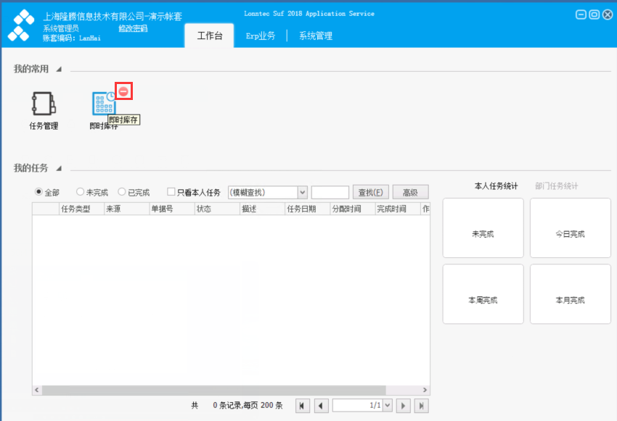
Task: Open the 任务管理 shortcut icon
Action: pyautogui.click(x=44, y=104)
